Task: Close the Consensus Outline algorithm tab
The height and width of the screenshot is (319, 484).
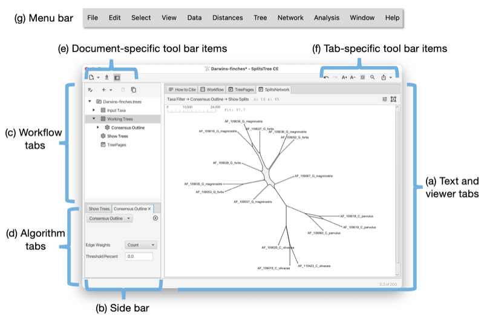Action: point(149,209)
